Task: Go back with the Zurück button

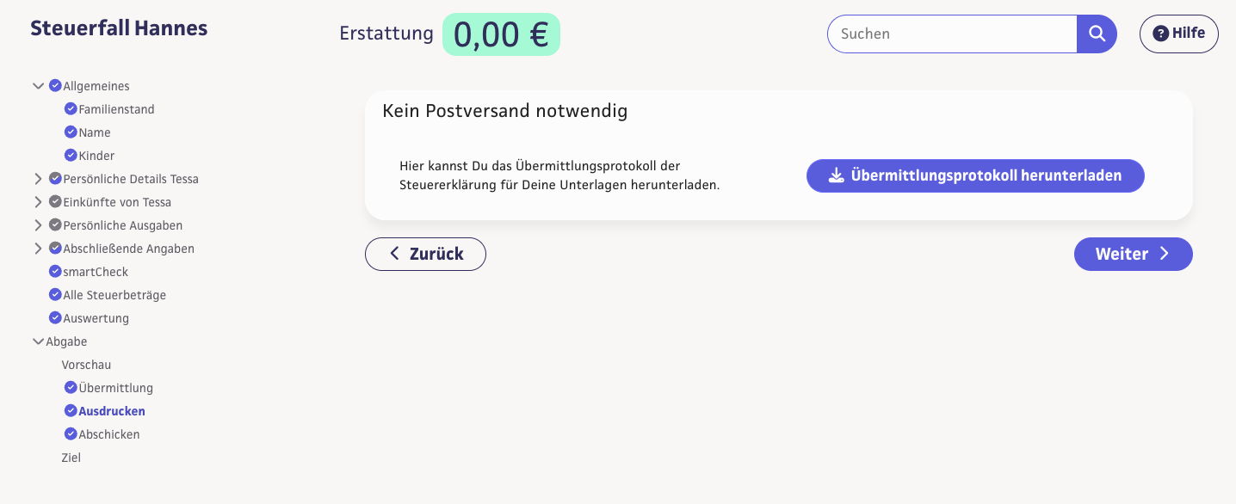Action: (425, 254)
